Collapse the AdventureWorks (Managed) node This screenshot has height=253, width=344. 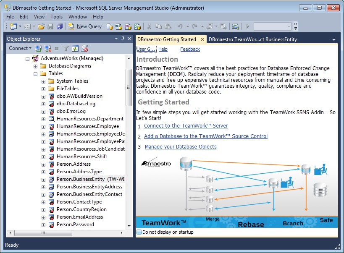pos(27,59)
